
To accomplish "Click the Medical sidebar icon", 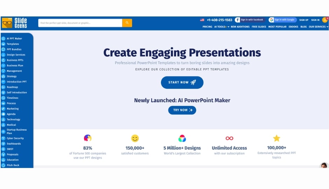I will 3,125.
